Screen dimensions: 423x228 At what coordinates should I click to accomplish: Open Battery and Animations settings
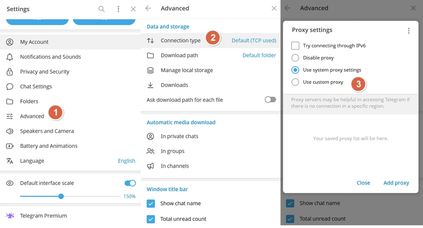(70, 146)
